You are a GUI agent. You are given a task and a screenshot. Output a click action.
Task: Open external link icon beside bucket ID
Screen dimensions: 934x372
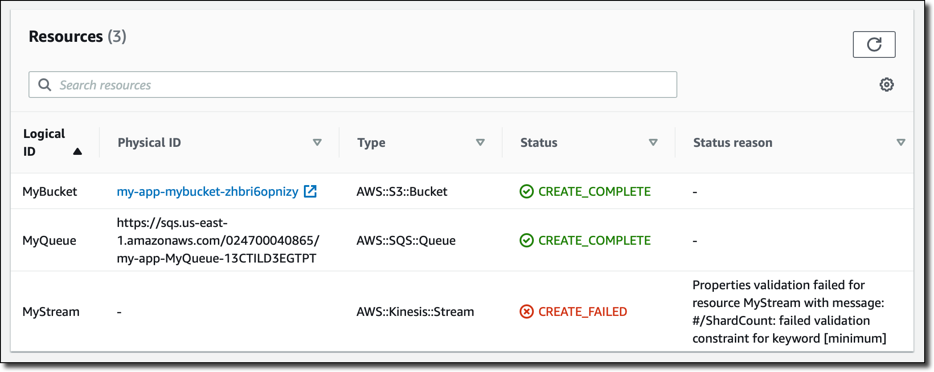[x=310, y=191]
